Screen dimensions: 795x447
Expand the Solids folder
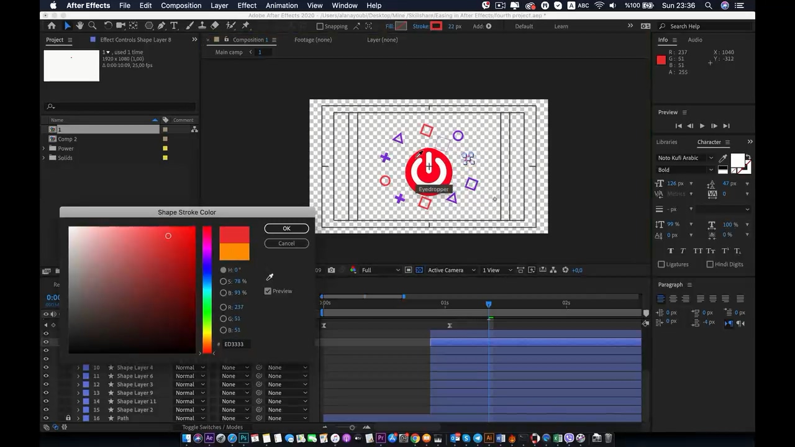(x=43, y=158)
